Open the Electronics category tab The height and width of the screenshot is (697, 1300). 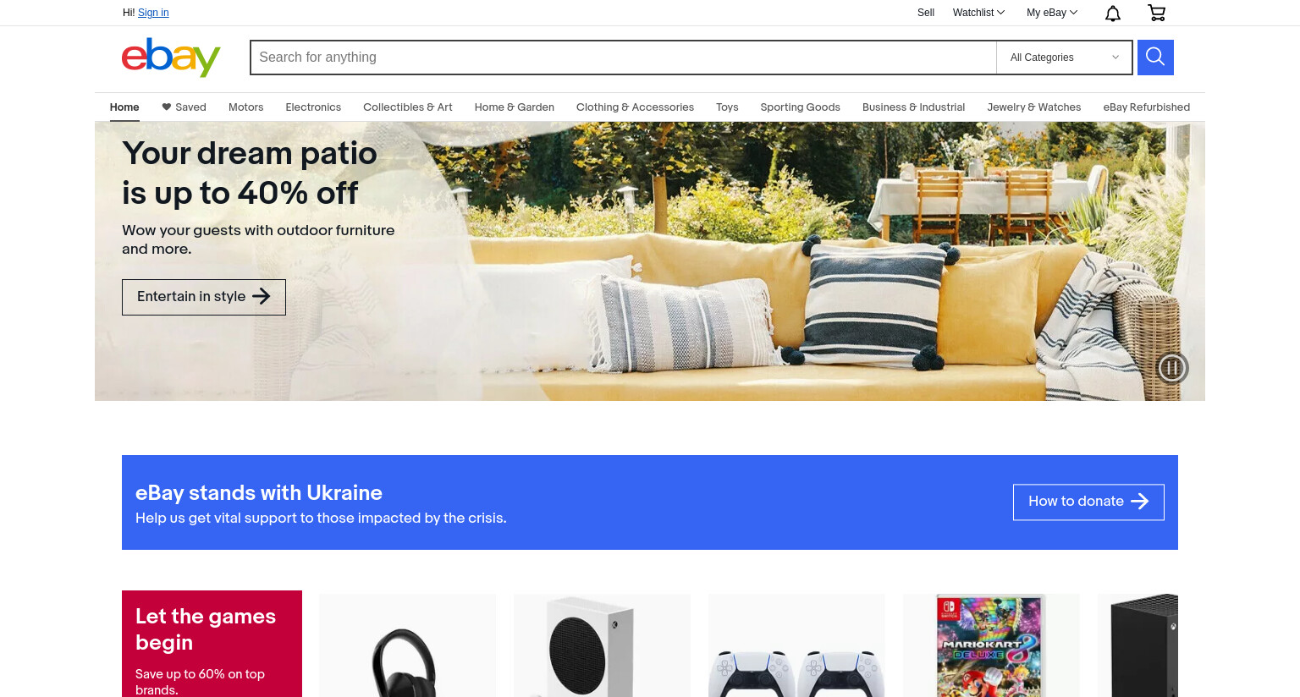point(313,107)
